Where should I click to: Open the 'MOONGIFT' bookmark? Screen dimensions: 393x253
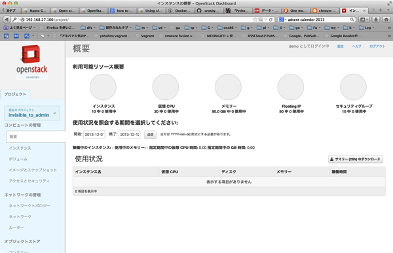coord(219,36)
